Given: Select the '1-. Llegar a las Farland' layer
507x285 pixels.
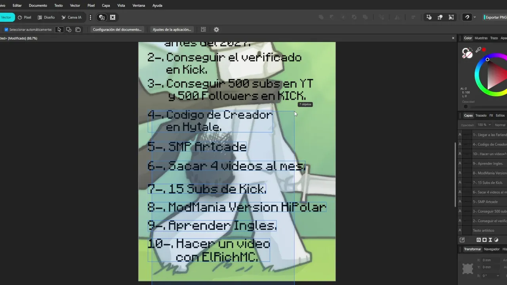Looking at the screenshot, I should click(482, 135).
